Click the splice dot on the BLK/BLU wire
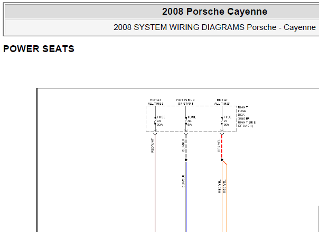 tap(186, 160)
